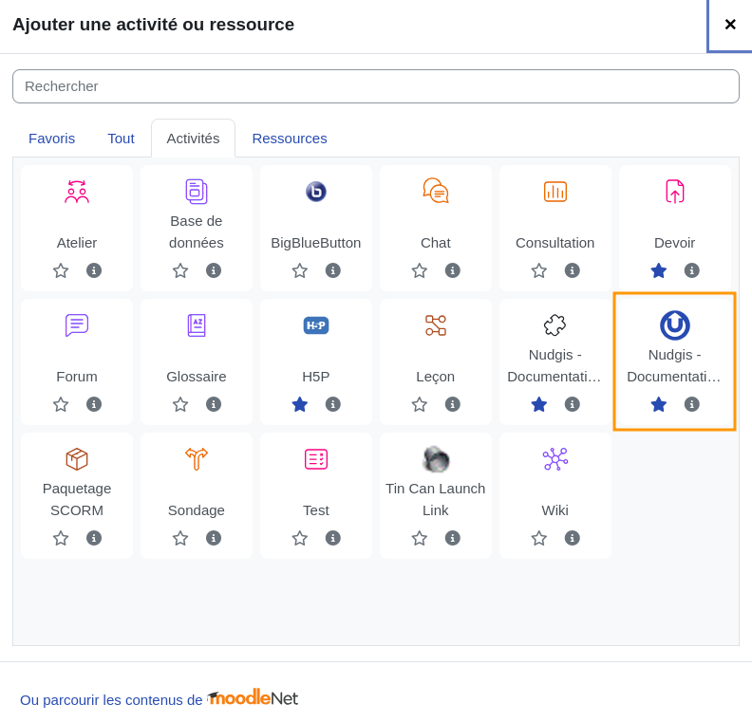
Task: Open the Ressources tab
Action: (x=290, y=139)
